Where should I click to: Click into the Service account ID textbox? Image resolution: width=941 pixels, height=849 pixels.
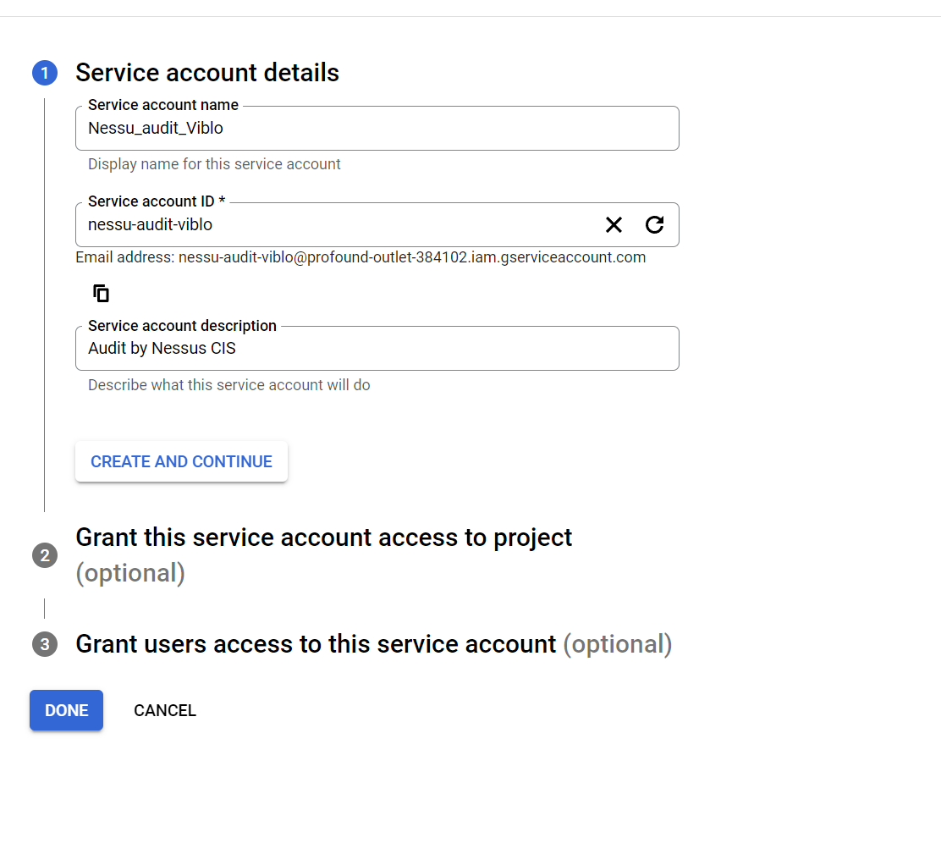(x=338, y=225)
